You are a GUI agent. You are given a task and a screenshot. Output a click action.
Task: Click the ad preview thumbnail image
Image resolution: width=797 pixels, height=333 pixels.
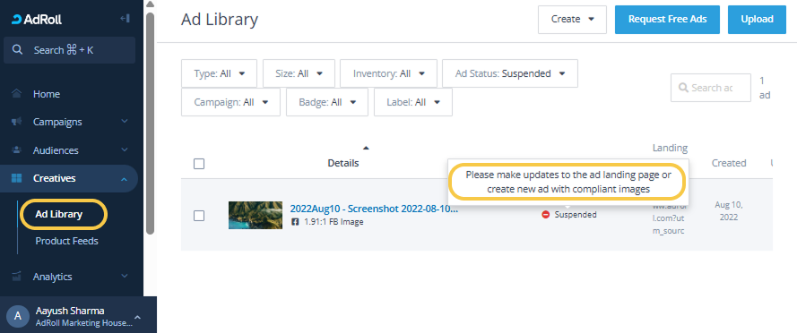pos(256,215)
